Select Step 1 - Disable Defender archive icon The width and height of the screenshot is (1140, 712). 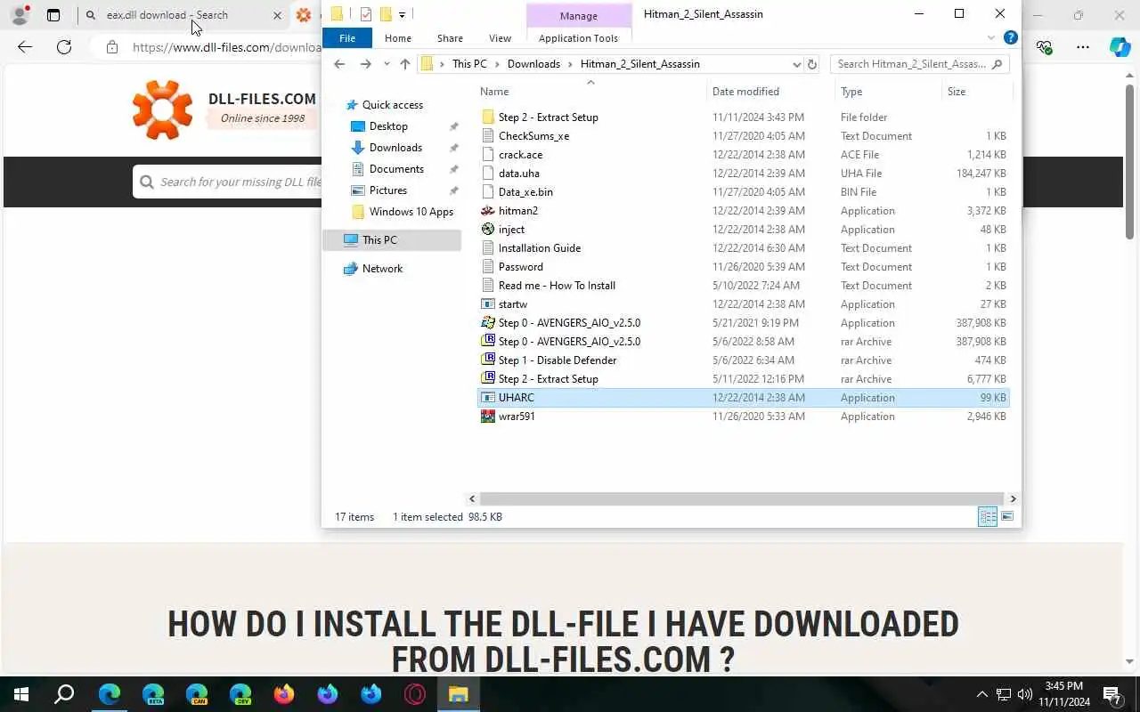[x=487, y=360]
